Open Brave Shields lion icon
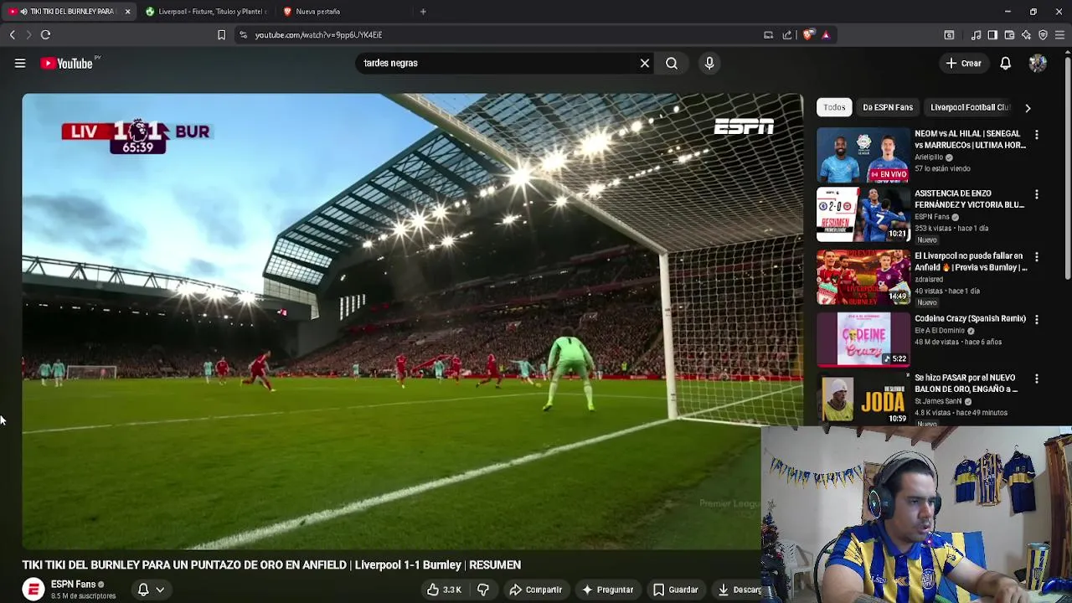 (808, 34)
